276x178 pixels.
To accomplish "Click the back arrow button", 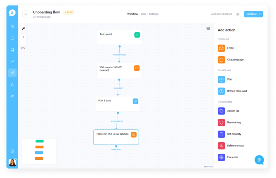I will (26, 14).
